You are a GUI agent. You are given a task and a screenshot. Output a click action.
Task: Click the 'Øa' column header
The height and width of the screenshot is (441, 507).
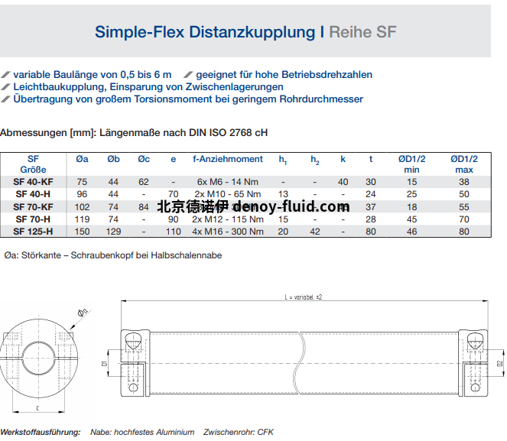click(x=82, y=159)
